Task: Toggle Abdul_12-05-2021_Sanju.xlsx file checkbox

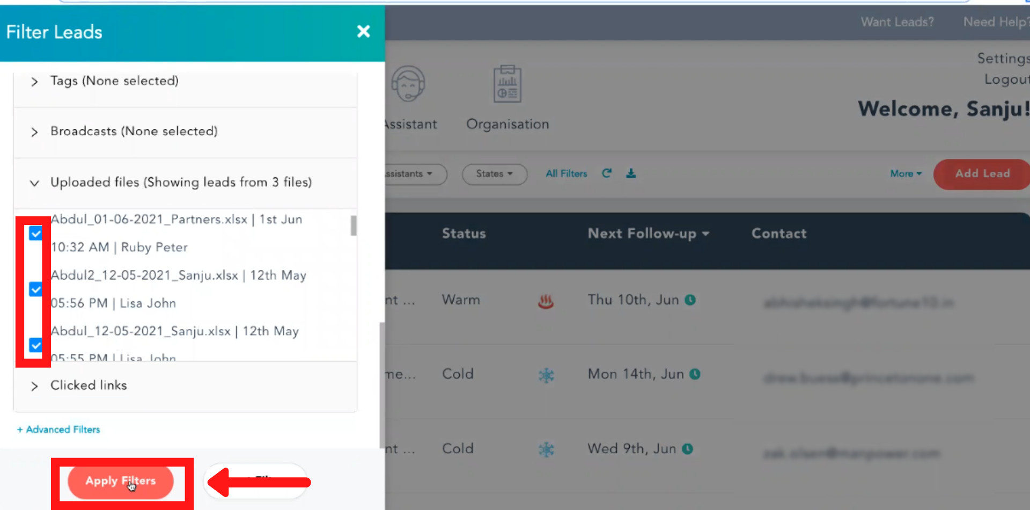Action: pyautogui.click(x=36, y=345)
